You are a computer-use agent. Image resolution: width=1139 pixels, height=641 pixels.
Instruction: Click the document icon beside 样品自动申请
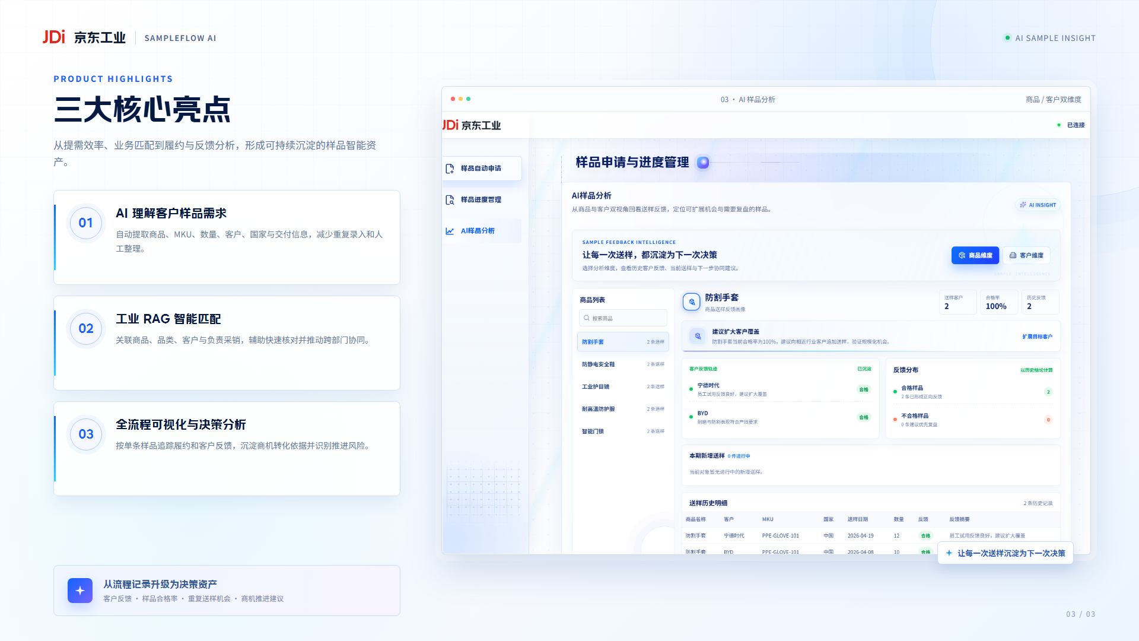[450, 169]
